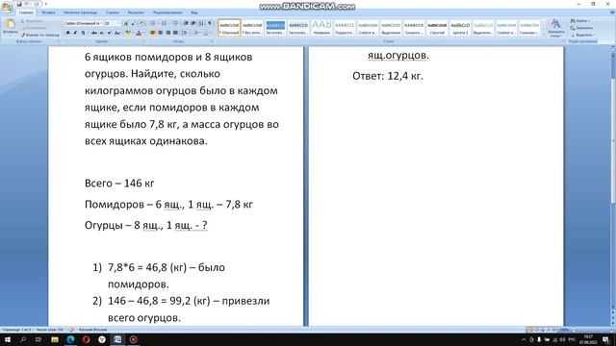The width and height of the screenshot is (616, 346).
Task: Clear formatting with the eraser icon
Action: (142, 23)
